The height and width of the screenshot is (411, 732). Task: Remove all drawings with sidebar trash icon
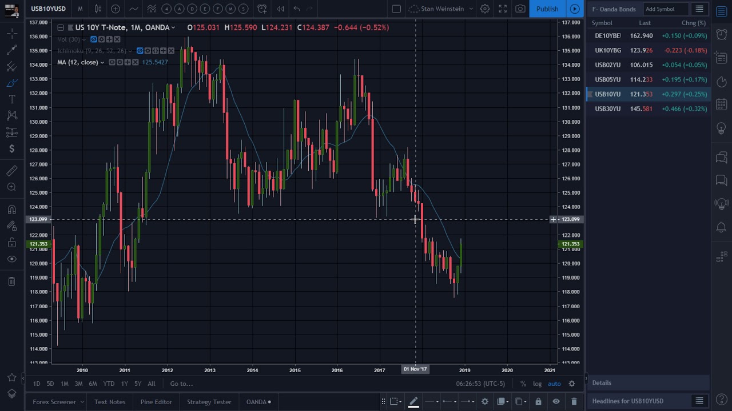[x=11, y=281]
